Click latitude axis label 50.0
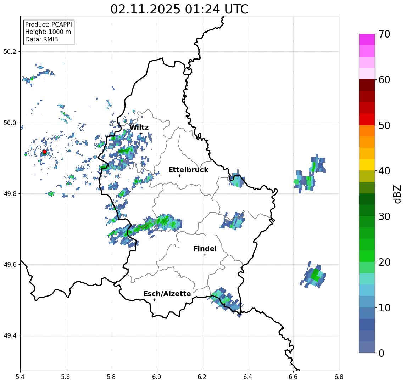Screen dimensions: 406x384 (x=10, y=123)
